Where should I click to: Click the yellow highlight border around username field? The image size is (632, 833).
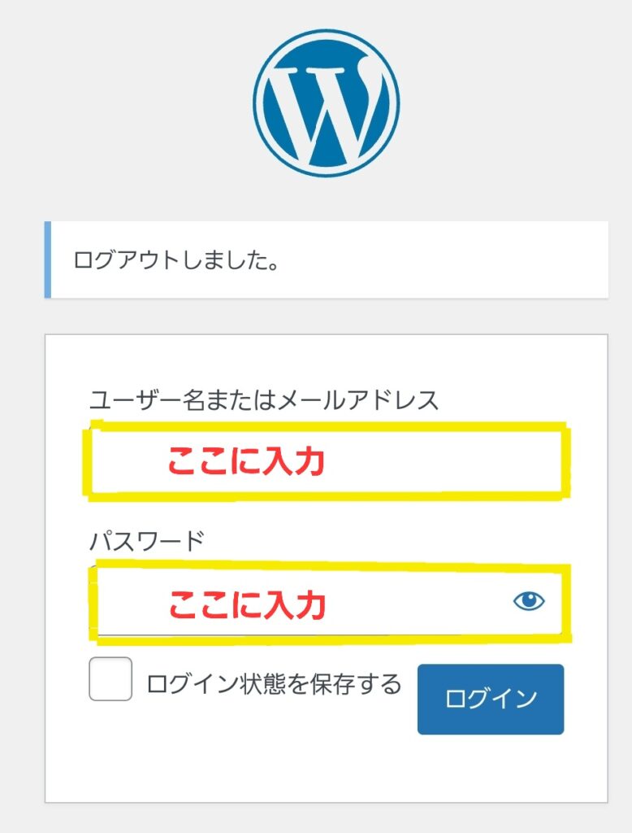327,427
